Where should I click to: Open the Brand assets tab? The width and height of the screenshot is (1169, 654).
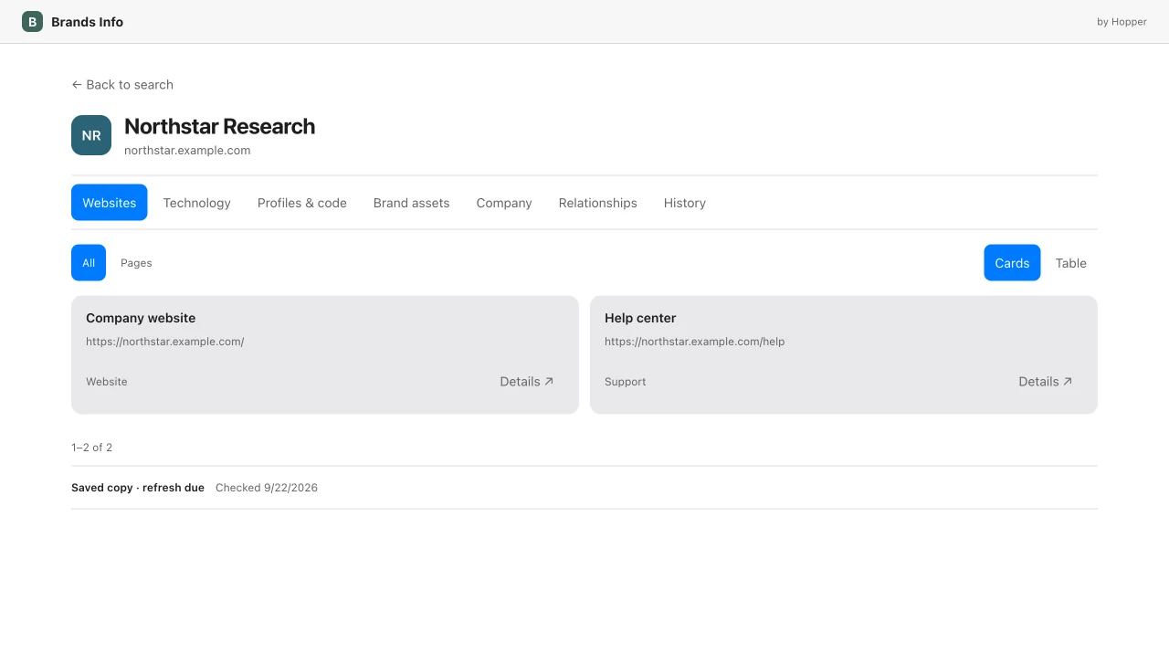point(412,203)
